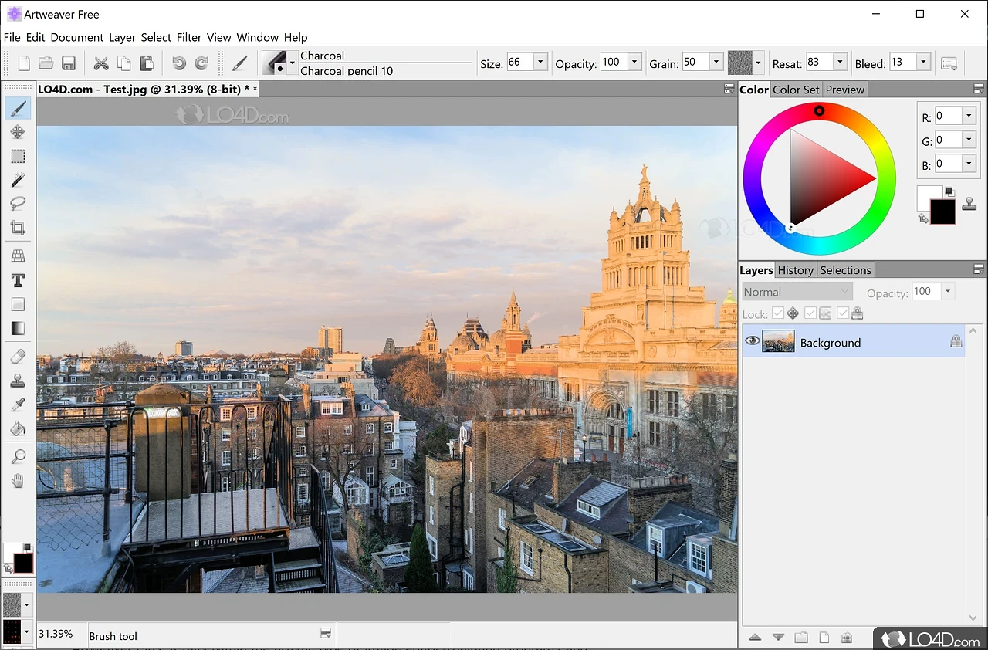Screen dimensions: 988x650
Task: Select the Magic Wand tool
Action: click(18, 180)
